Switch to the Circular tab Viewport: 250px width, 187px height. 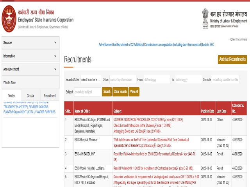30,95
